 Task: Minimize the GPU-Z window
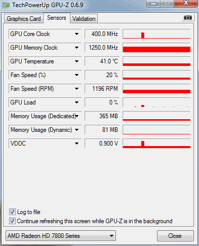(153, 4)
